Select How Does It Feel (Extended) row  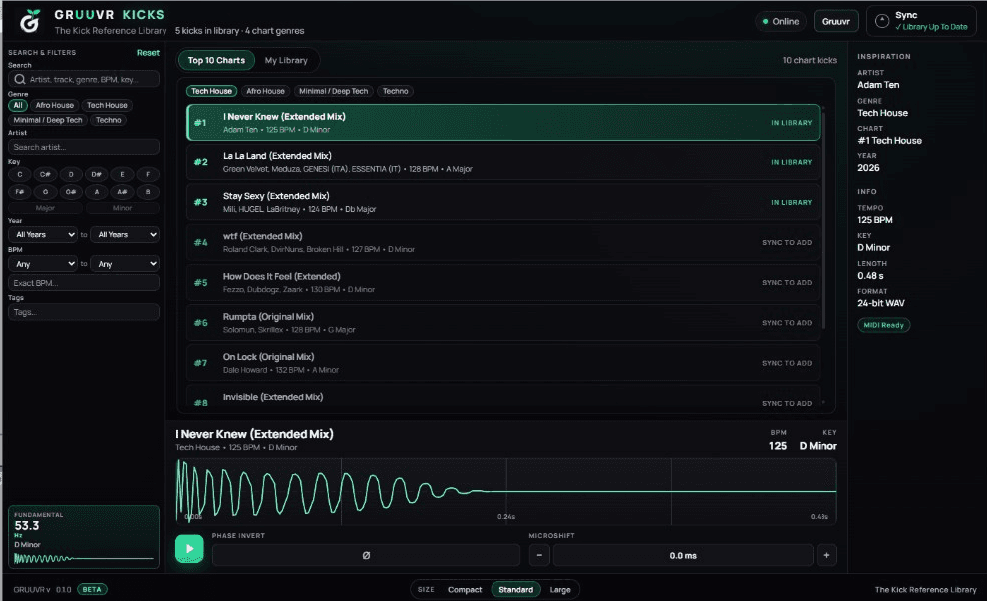tap(502, 283)
